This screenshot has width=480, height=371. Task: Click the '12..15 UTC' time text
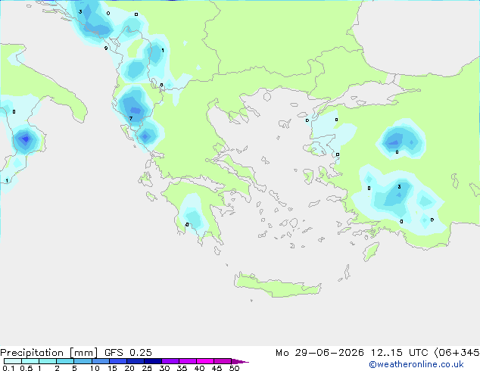(x=399, y=353)
